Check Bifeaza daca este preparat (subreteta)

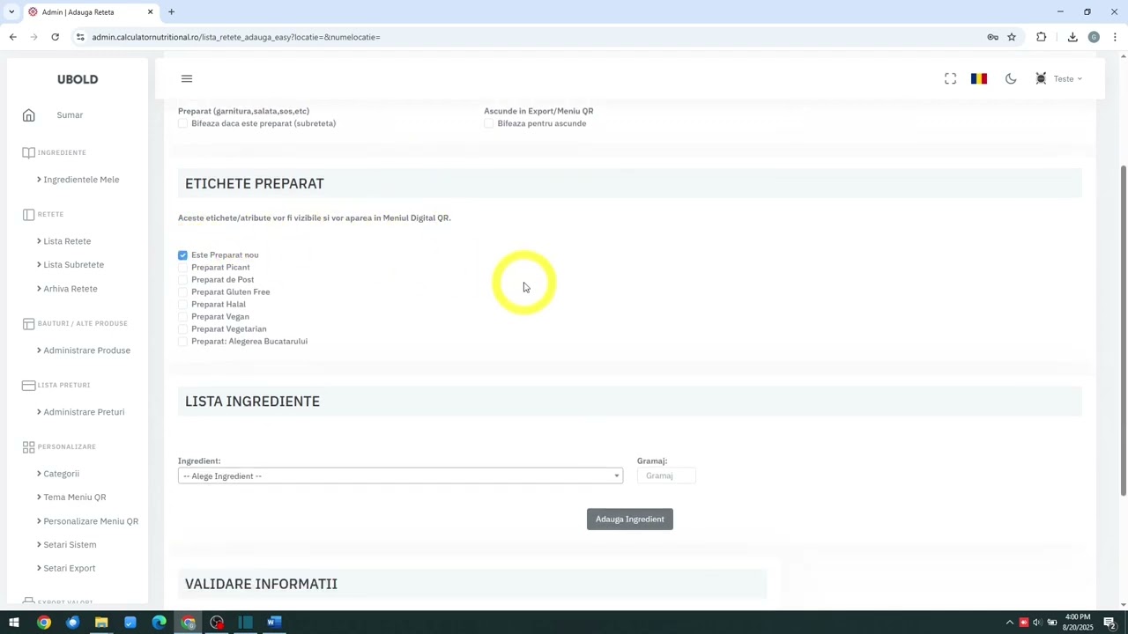(182, 124)
